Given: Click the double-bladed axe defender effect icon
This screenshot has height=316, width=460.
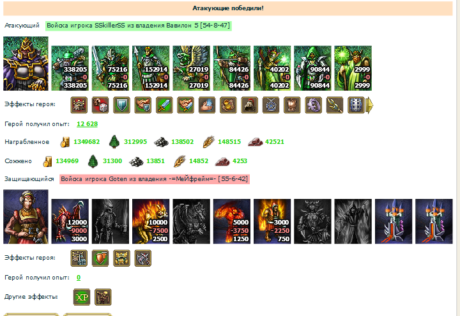Looking at the screenshot, I should (143, 258).
